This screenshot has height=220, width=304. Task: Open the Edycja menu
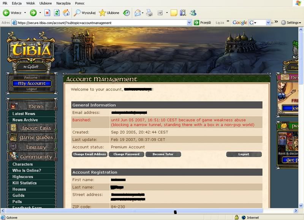point(17,3)
